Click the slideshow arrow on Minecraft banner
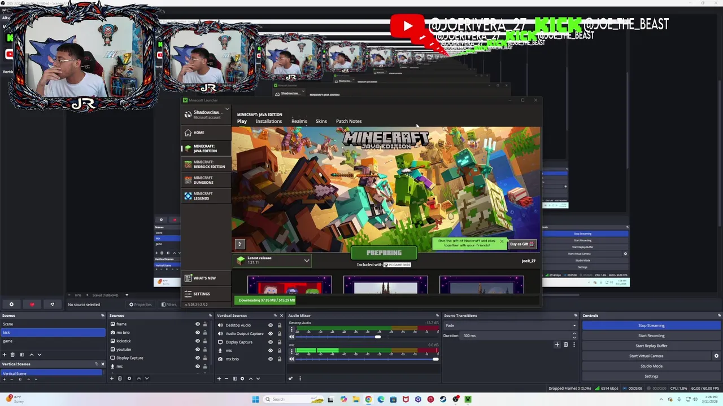 tap(239, 244)
